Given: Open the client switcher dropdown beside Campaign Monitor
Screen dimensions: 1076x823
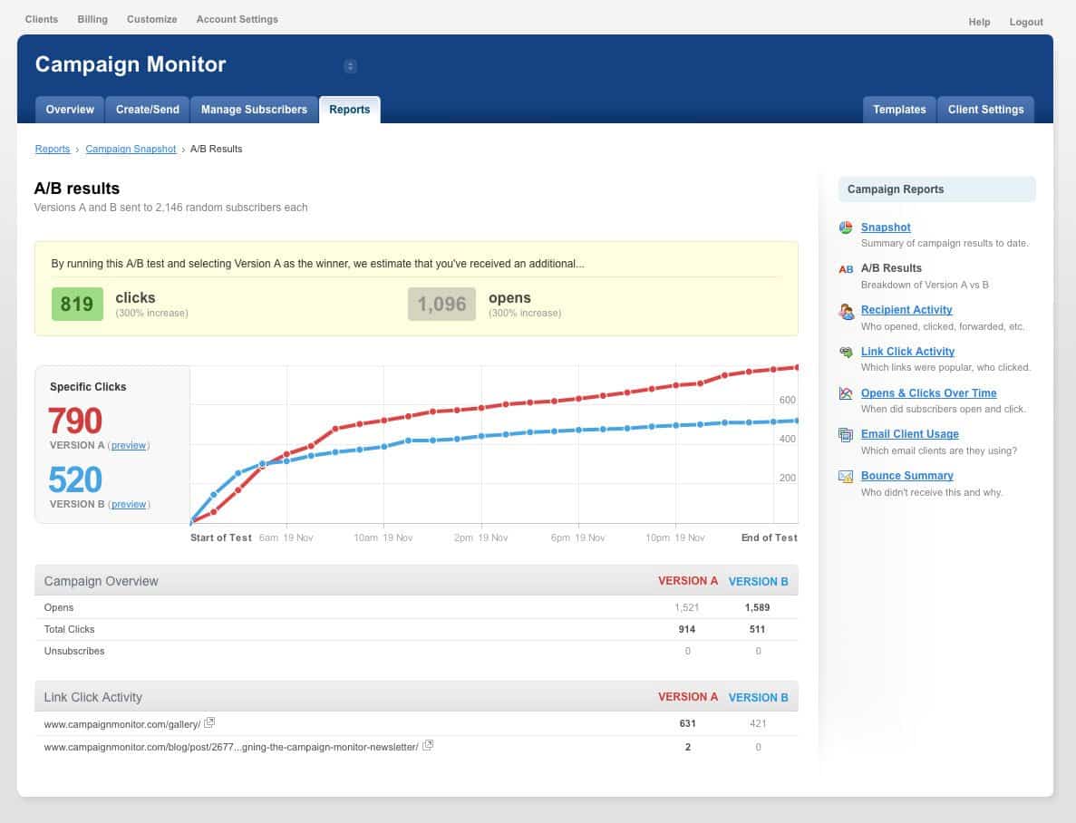Looking at the screenshot, I should [350, 66].
